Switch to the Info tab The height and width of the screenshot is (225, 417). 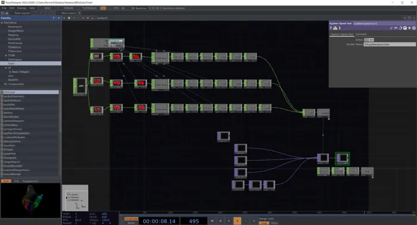pos(17,181)
